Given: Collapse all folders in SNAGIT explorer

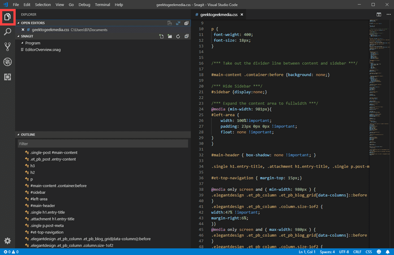Looking at the screenshot, I should pos(186,36).
